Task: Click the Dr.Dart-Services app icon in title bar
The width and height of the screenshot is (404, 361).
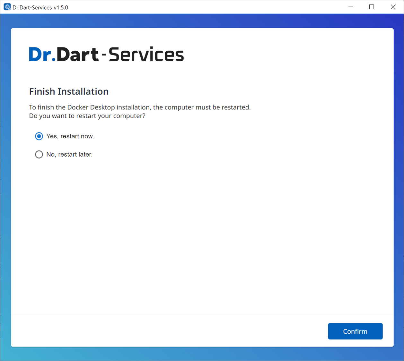Action: click(x=7, y=7)
